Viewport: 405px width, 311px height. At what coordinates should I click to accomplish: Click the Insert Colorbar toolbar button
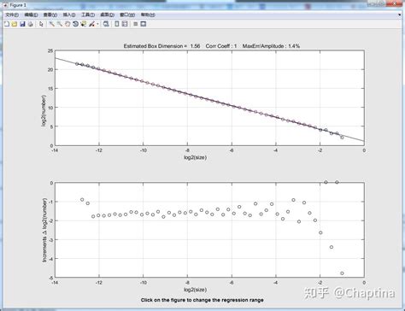click(x=117, y=24)
